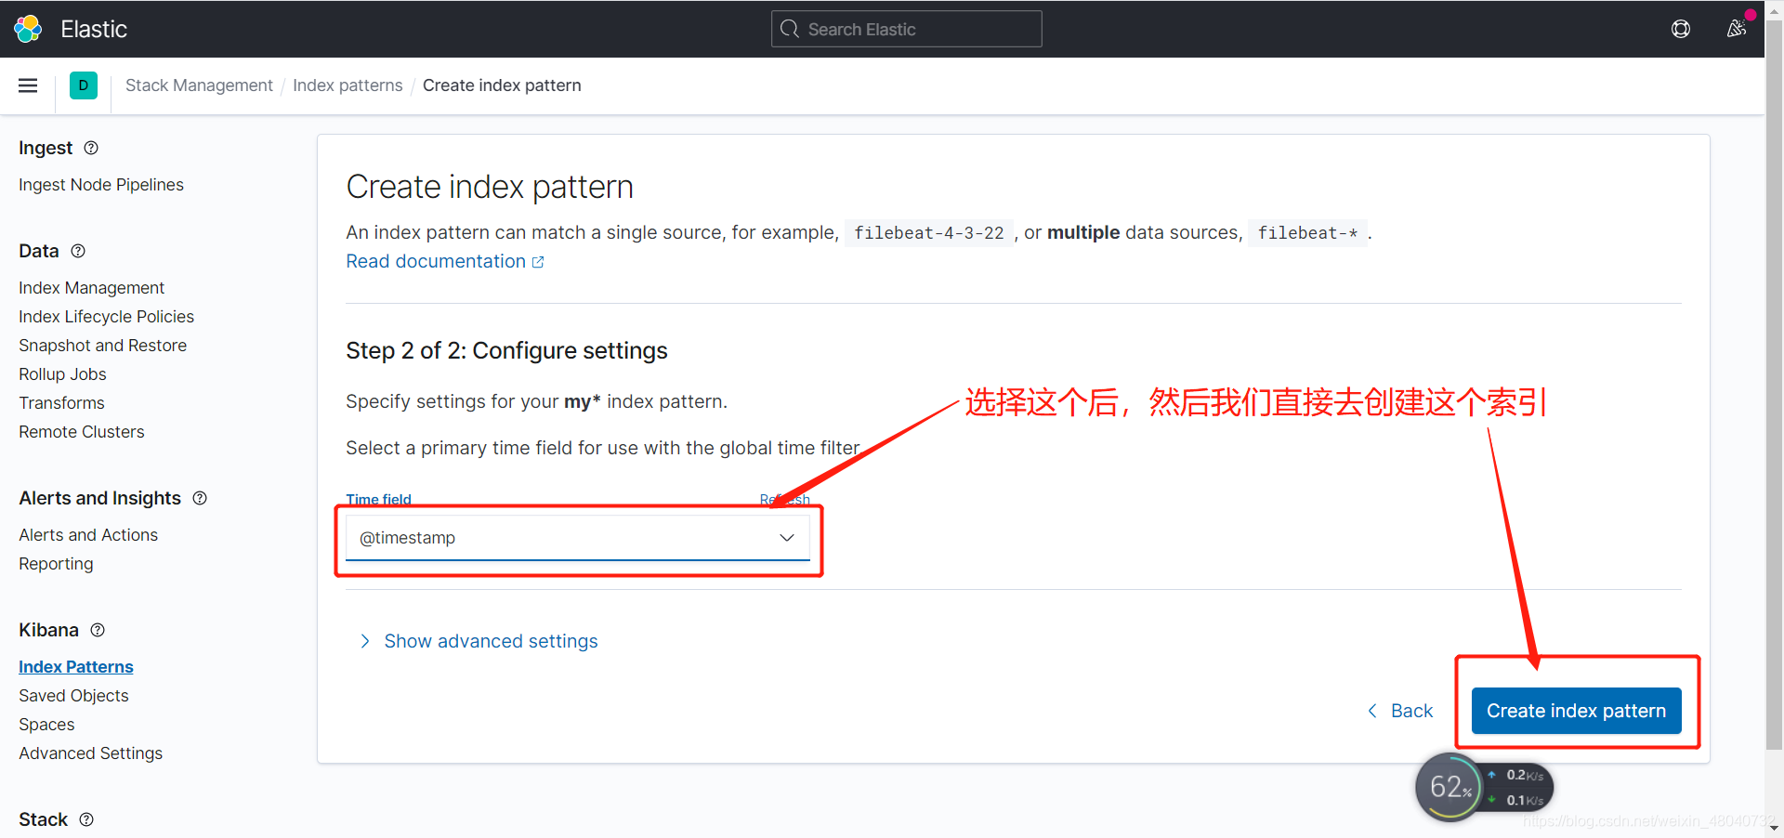Viewport: 1784px width, 838px height.
Task: Click the Alerts and Insights help icon
Action: [200, 498]
